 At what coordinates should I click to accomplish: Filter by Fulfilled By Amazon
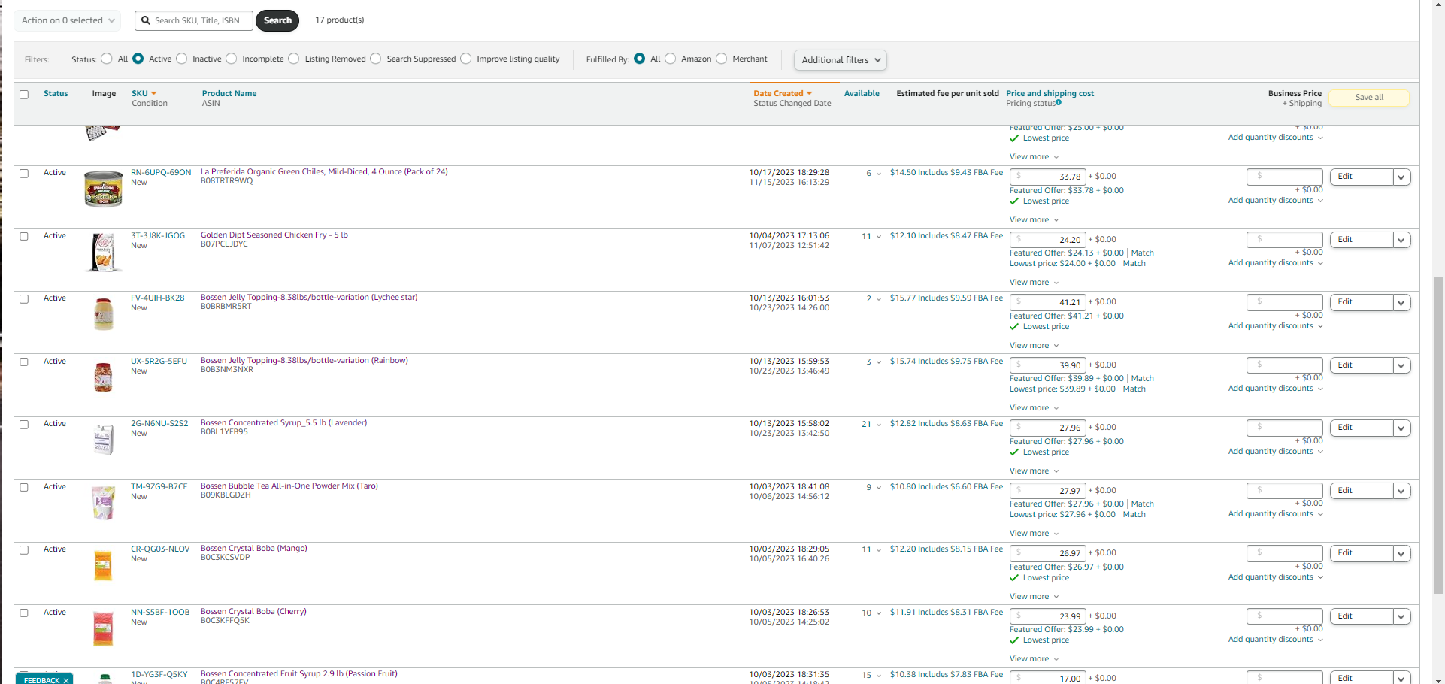[x=671, y=59]
